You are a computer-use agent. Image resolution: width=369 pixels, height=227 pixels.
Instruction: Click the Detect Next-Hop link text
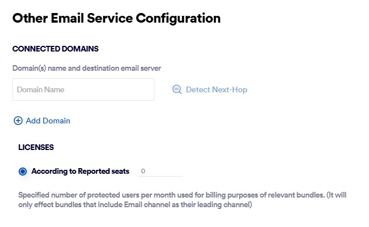click(216, 89)
